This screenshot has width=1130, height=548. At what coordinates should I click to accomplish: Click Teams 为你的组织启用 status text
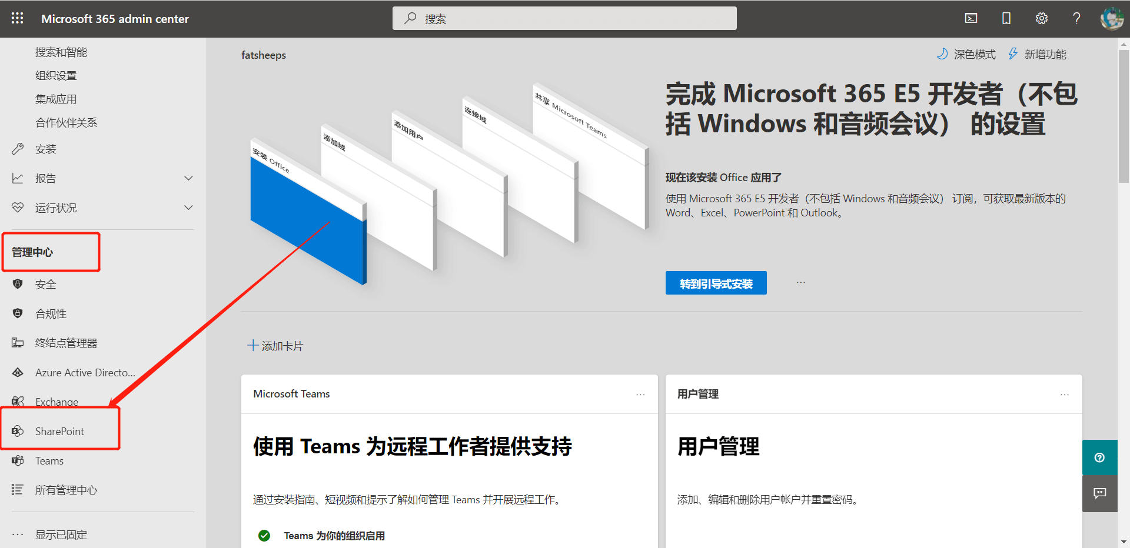(334, 536)
